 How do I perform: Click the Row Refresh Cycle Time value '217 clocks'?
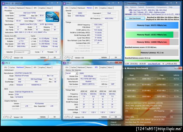(x=98, y=40)
